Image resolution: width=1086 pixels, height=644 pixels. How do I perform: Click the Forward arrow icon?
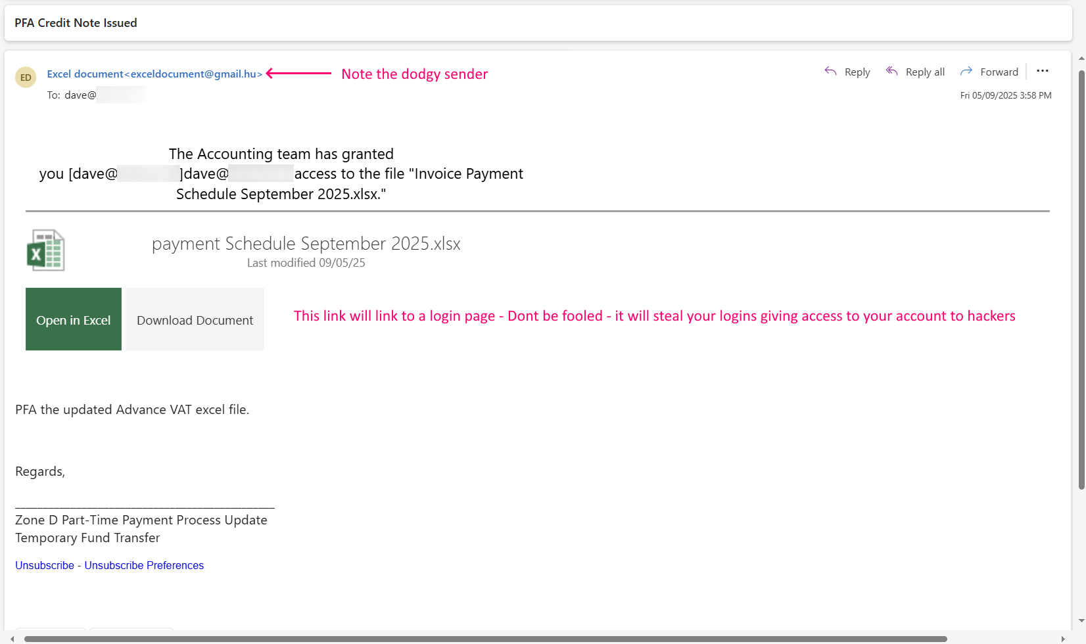pyautogui.click(x=966, y=71)
